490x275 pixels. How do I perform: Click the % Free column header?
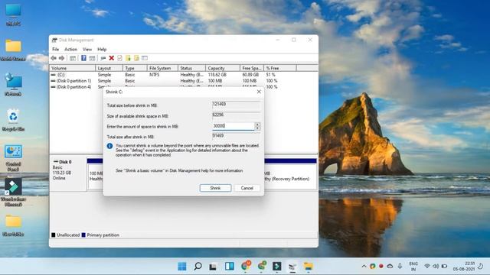coord(280,68)
